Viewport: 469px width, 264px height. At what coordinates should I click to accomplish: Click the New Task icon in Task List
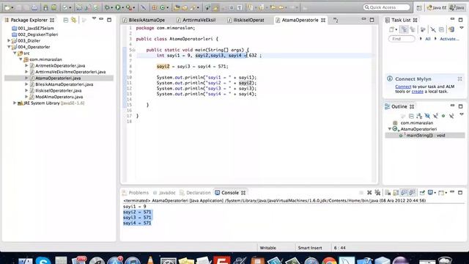tap(391, 29)
